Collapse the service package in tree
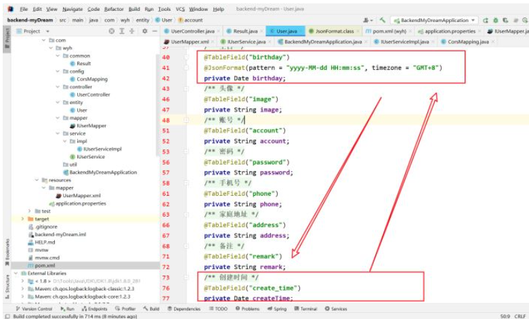This screenshot has width=529, height=319. click(57, 133)
